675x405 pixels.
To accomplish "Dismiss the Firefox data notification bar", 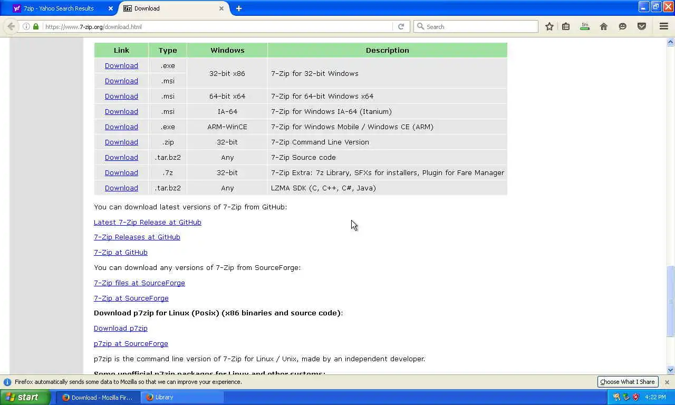I will 667,382.
